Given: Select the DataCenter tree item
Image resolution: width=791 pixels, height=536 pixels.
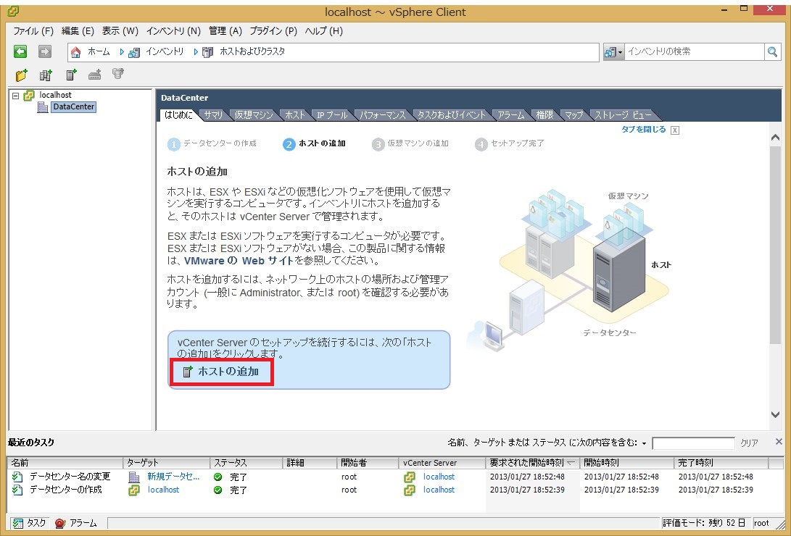Looking at the screenshot, I should 74,106.
